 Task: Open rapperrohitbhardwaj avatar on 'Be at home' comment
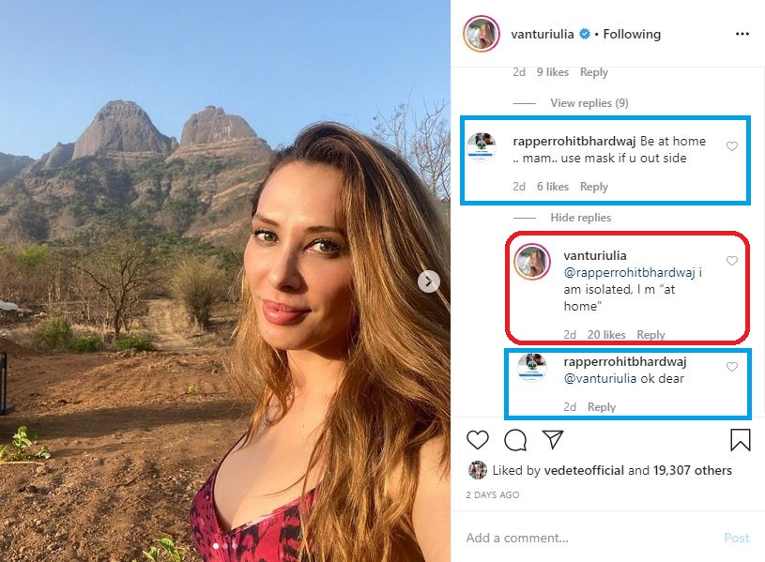482,147
